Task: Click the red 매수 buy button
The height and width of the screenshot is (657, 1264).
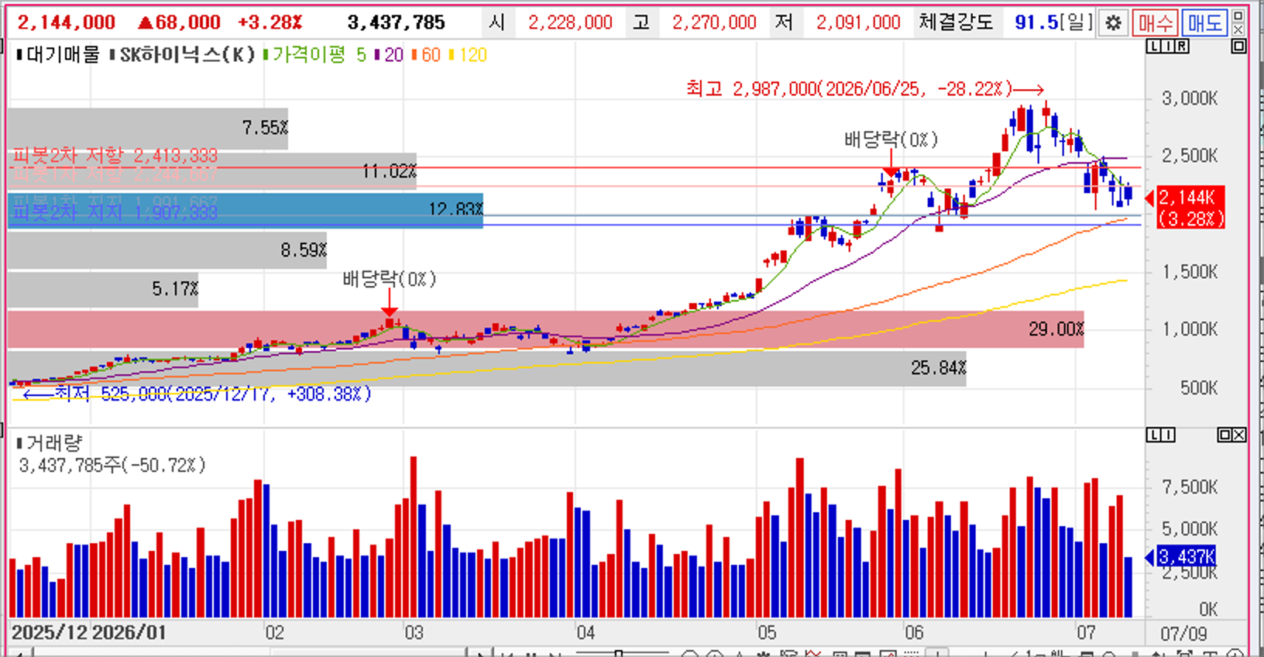Action: tap(1156, 23)
